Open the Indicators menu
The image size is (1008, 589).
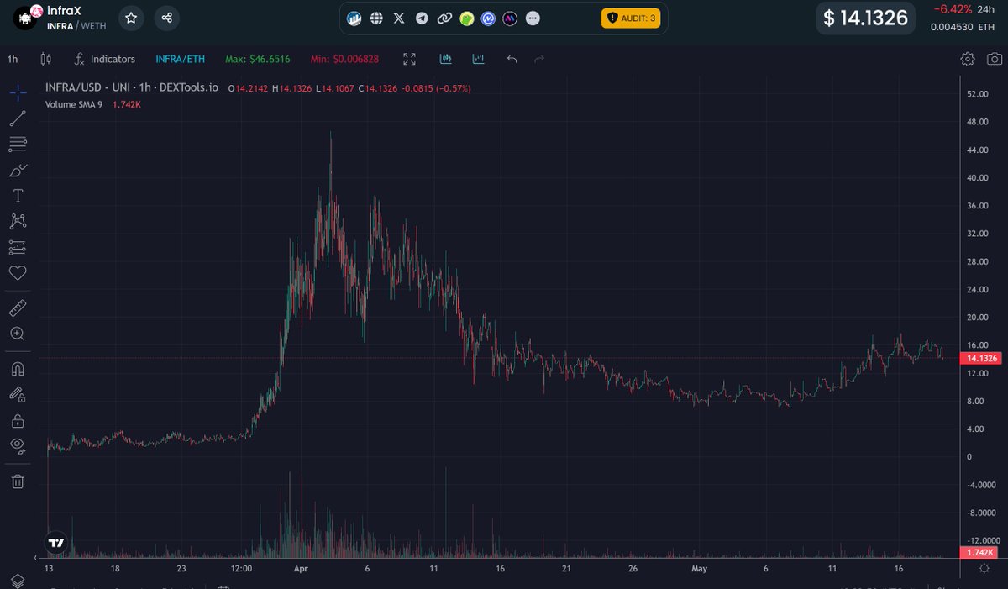pyautogui.click(x=104, y=59)
